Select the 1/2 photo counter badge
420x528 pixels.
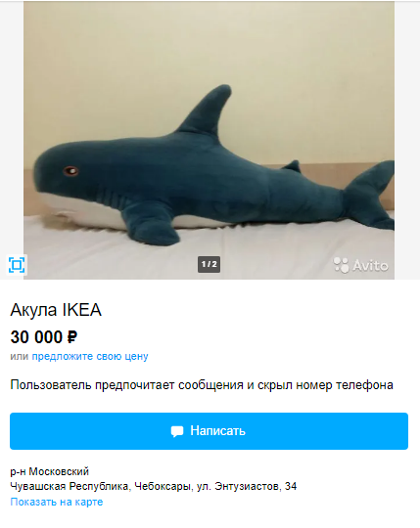coord(209,264)
